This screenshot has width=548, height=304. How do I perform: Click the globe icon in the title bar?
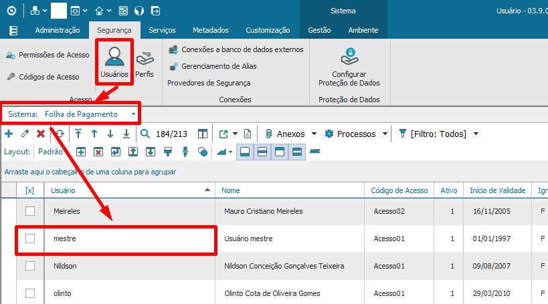139,11
